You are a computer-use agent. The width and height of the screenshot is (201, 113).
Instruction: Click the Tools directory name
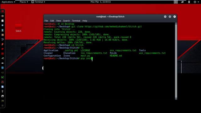142,51
